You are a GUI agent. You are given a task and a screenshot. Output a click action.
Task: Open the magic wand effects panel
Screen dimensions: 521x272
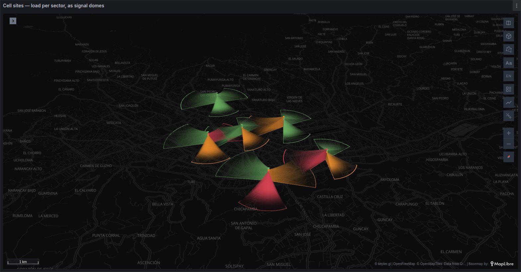(x=509, y=116)
